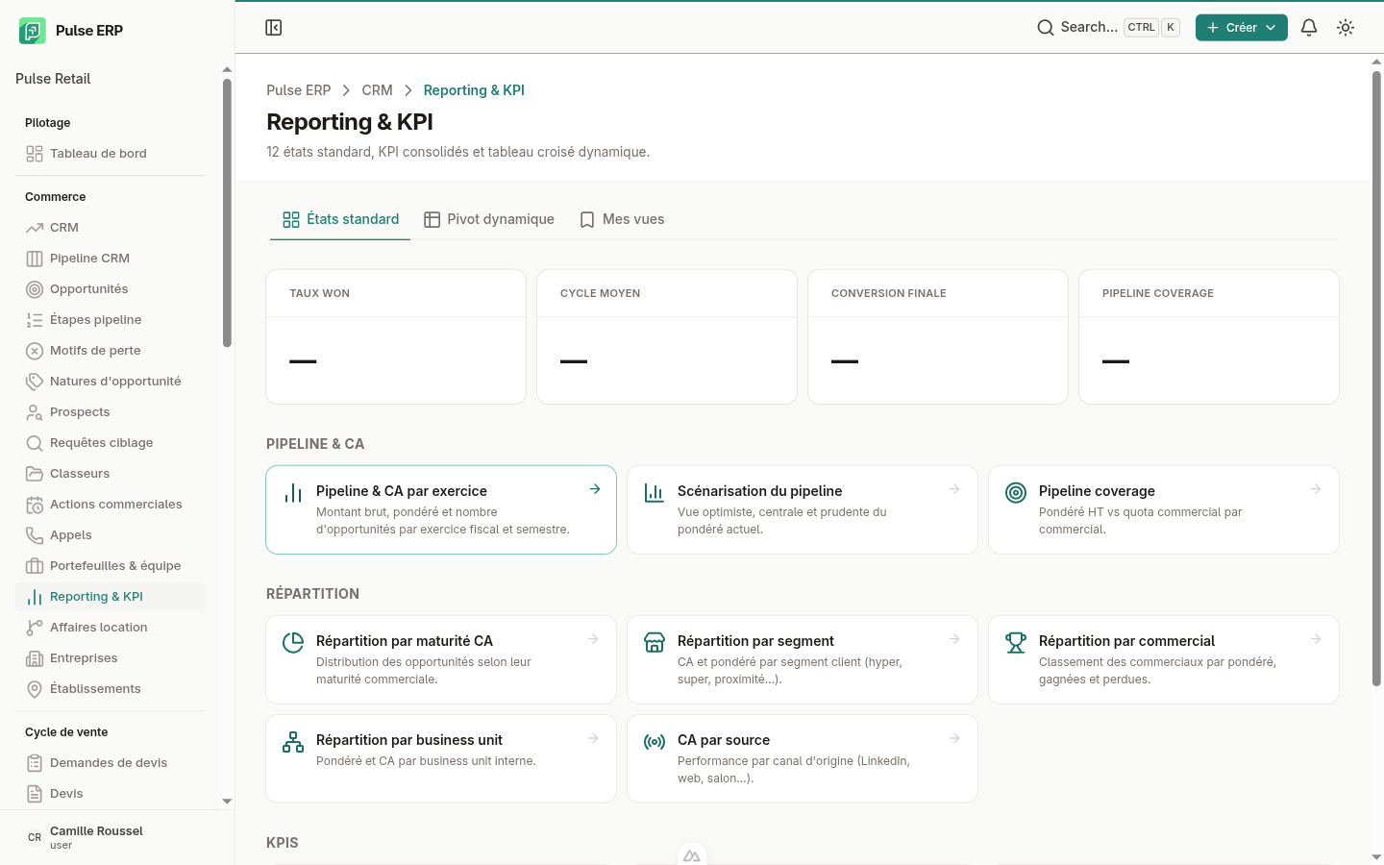This screenshot has height=865, width=1384.
Task: Click the Pivot dynamique table icon
Action: 432,220
